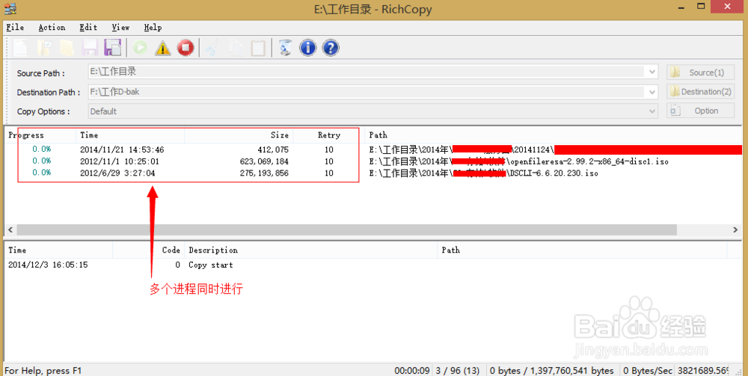The width and height of the screenshot is (748, 376).
Task: Expand the Destination Path dropdown
Action: click(x=652, y=91)
